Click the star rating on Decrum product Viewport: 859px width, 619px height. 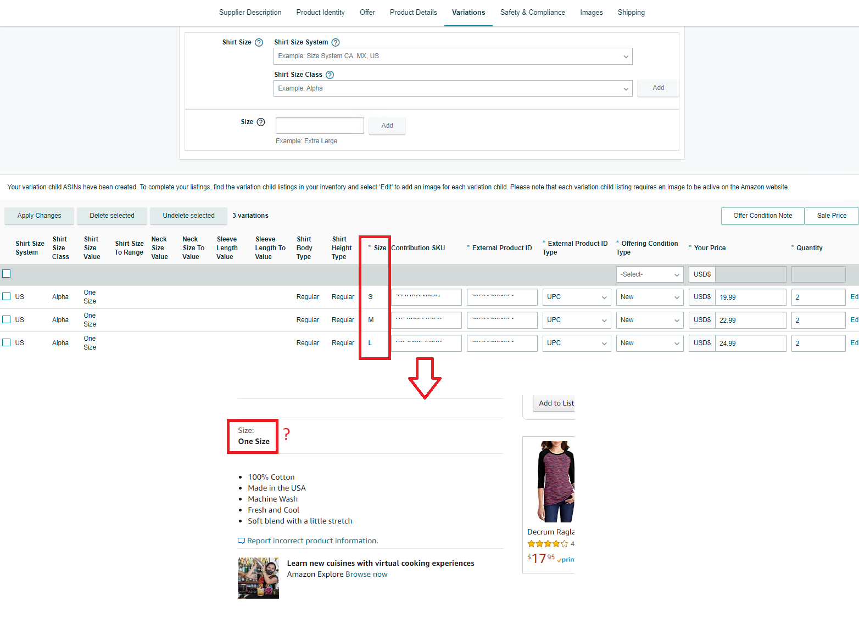[x=547, y=544]
